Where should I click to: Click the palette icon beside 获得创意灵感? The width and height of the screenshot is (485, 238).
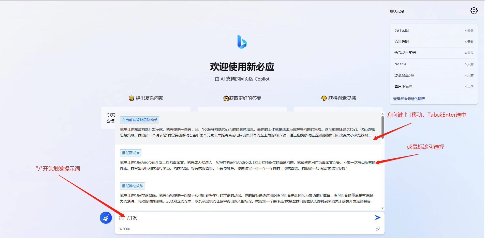pos(324,98)
